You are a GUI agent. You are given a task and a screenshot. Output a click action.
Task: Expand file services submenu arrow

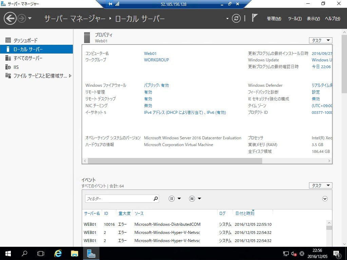point(70,76)
